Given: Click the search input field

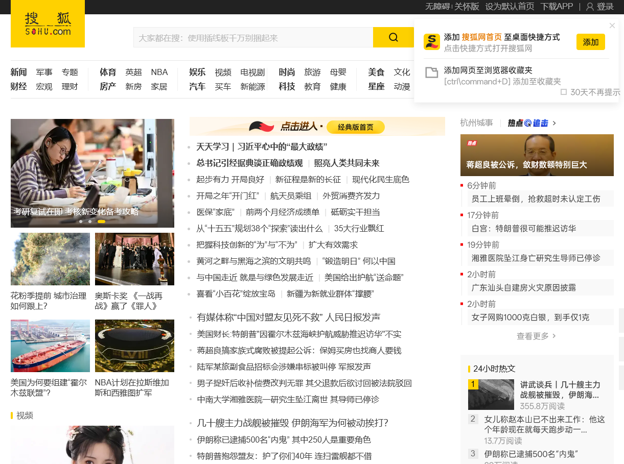Looking at the screenshot, I should pos(253,37).
